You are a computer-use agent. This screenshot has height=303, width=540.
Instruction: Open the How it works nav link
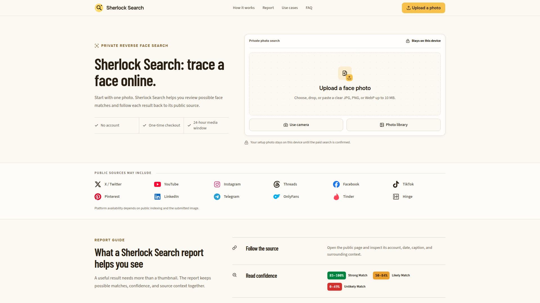(244, 8)
